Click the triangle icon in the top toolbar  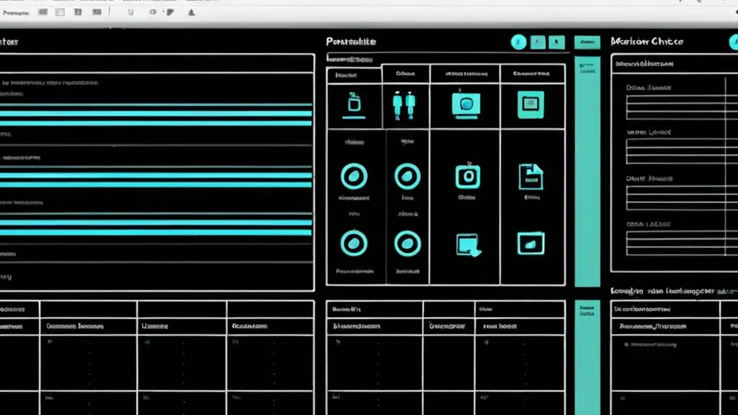click(192, 12)
